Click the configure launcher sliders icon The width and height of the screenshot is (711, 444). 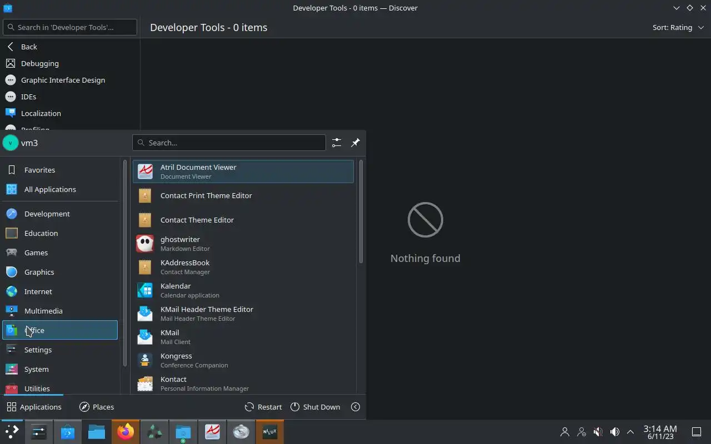point(337,143)
